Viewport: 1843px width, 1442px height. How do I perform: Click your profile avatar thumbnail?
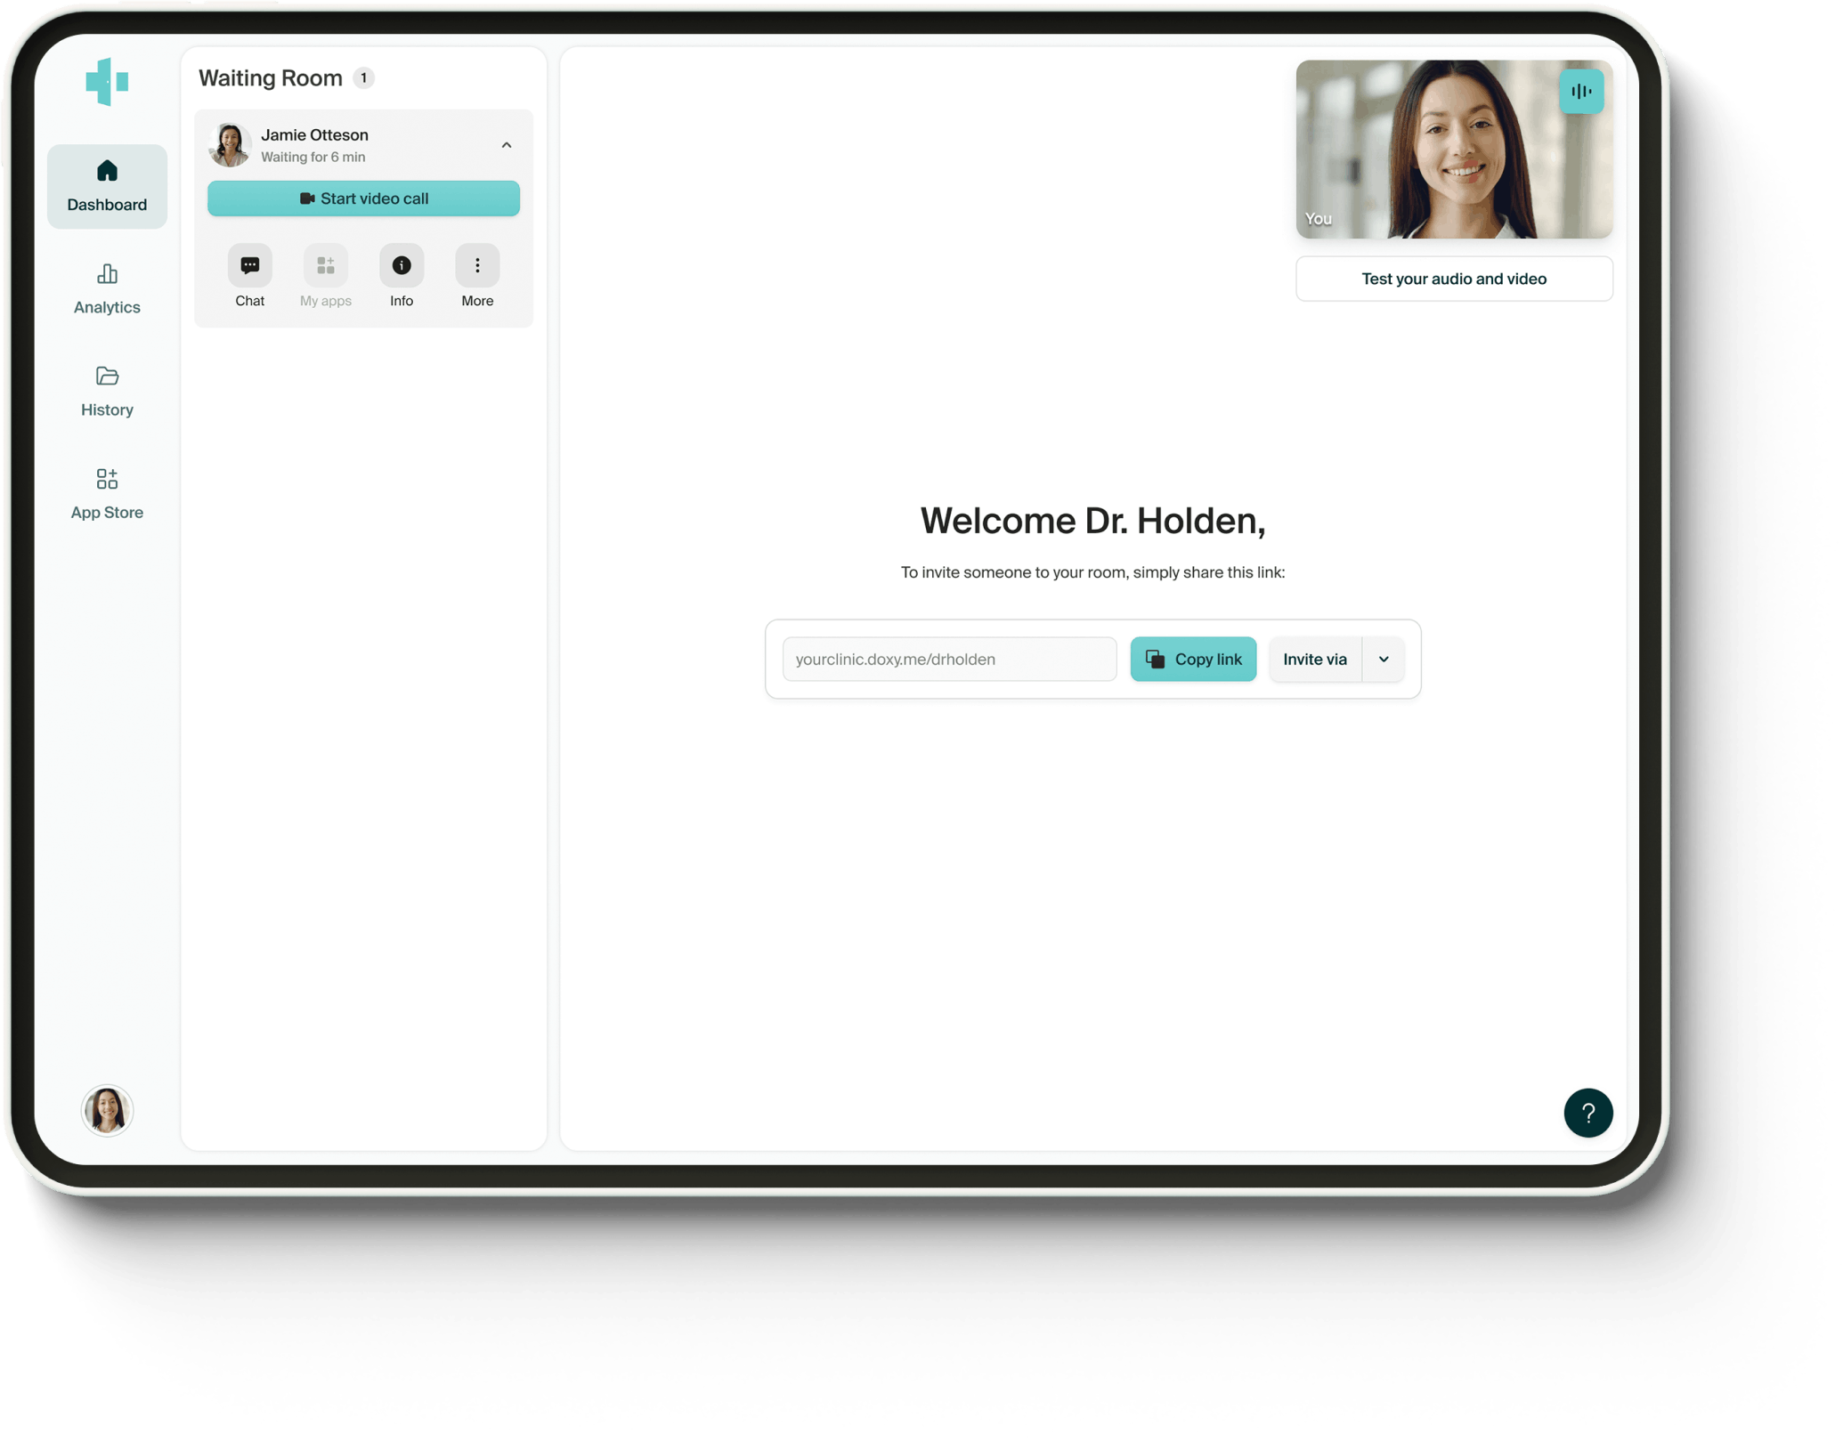tap(106, 1110)
